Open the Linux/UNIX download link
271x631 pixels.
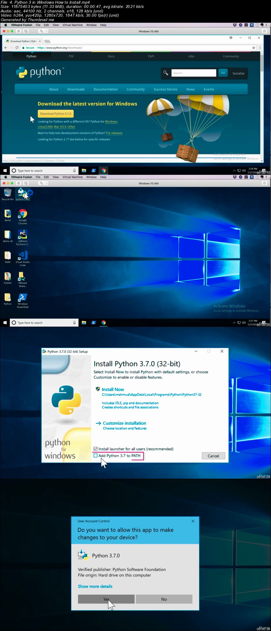coord(45,127)
